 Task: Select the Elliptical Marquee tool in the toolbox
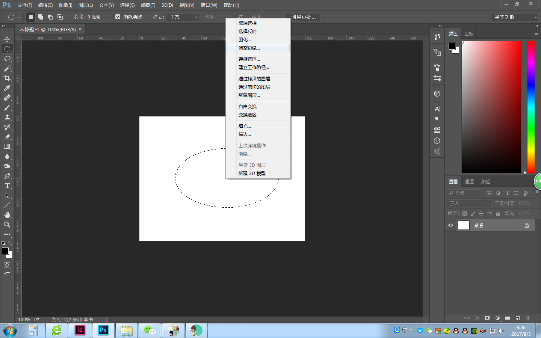[7, 49]
